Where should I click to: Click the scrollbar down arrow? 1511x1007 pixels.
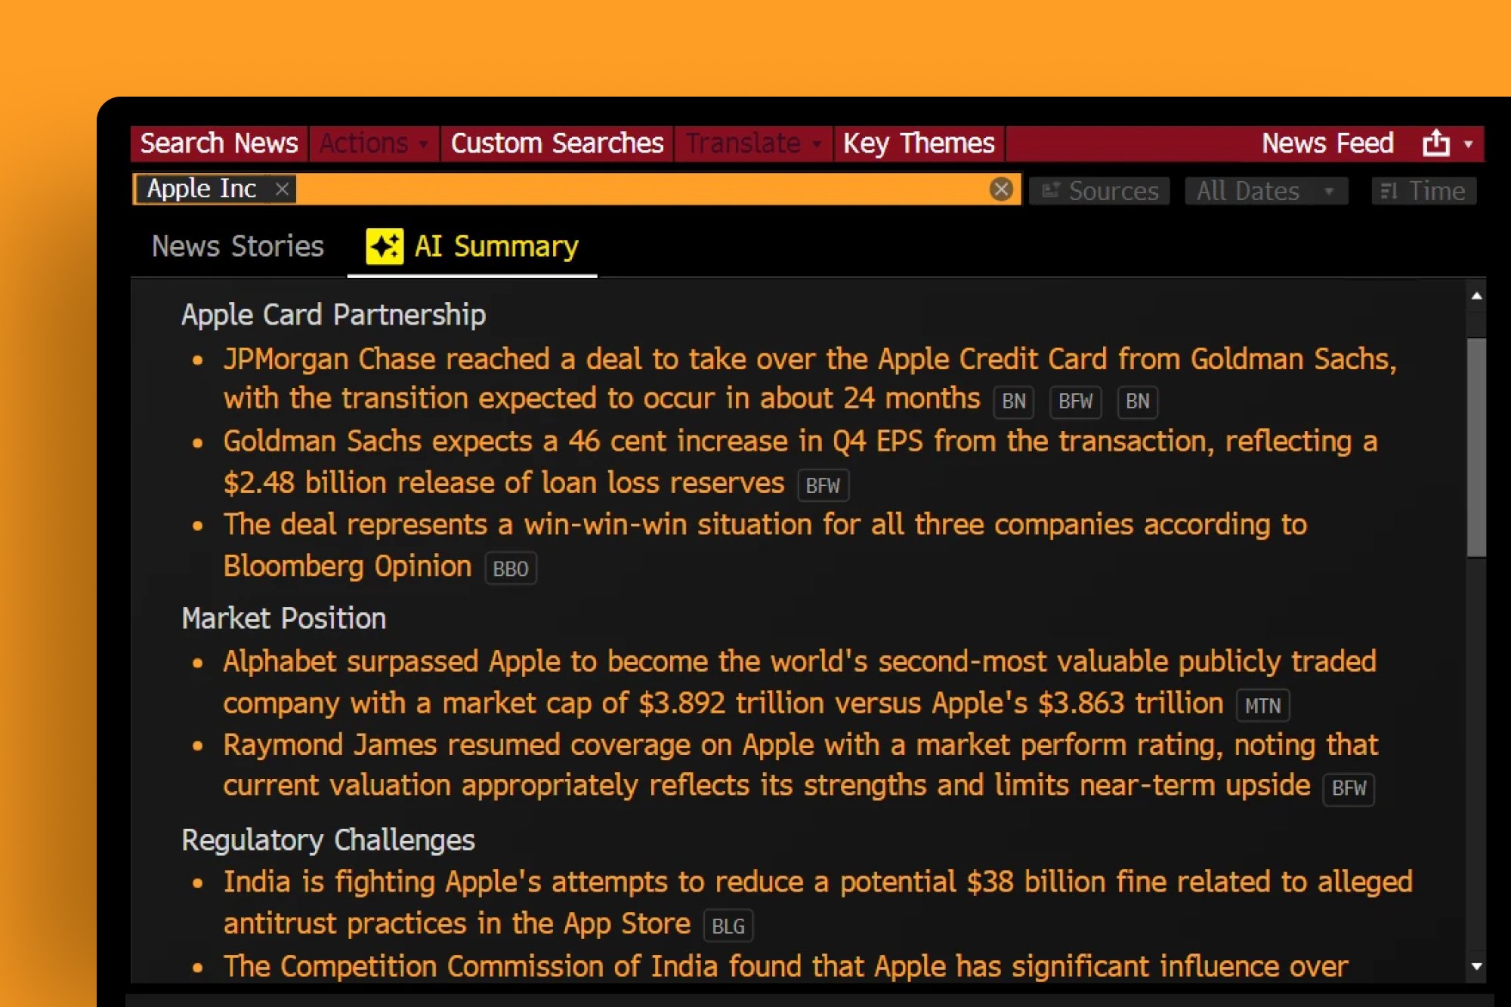click(x=1476, y=966)
